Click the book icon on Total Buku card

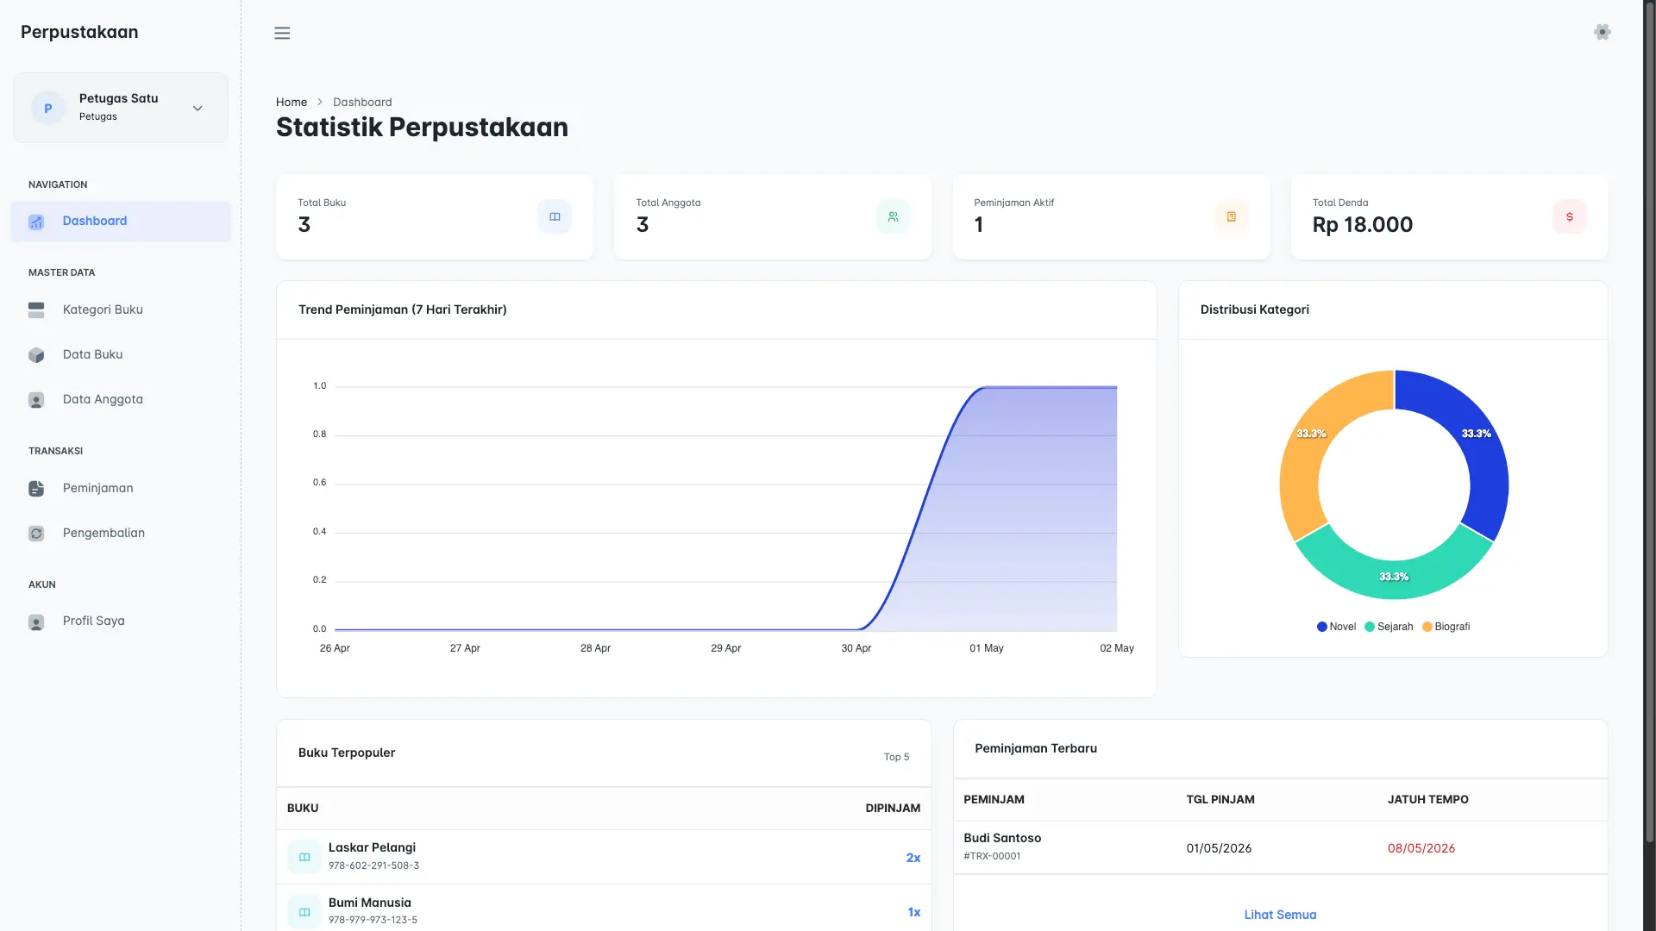pyautogui.click(x=555, y=216)
